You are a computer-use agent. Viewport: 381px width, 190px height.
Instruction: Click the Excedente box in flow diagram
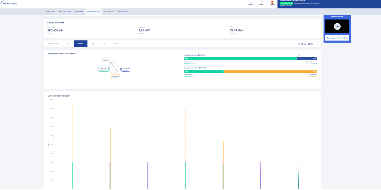coord(126,69)
